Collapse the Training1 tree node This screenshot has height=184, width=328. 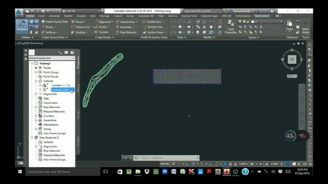click(32, 63)
